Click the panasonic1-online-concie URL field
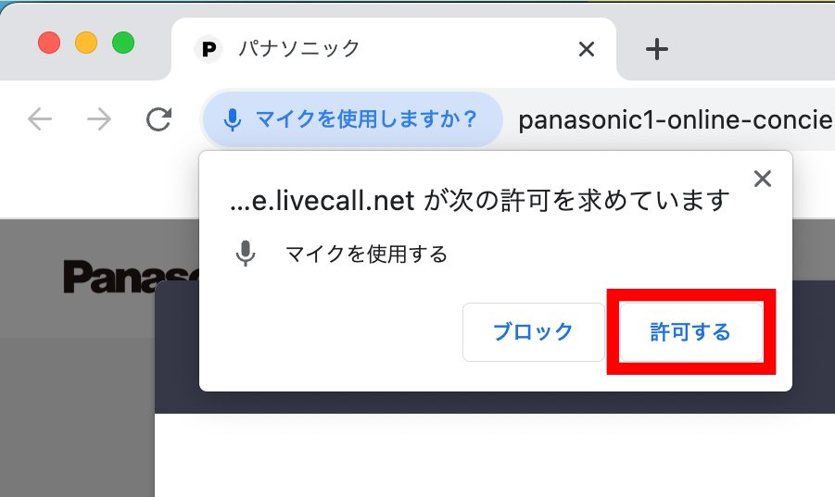The height and width of the screenshot is (497, 835). tap(676, 119)
